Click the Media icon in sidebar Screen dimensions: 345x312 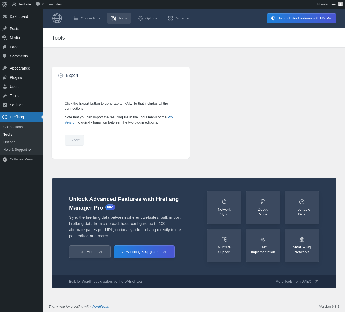tap(5, 38)
